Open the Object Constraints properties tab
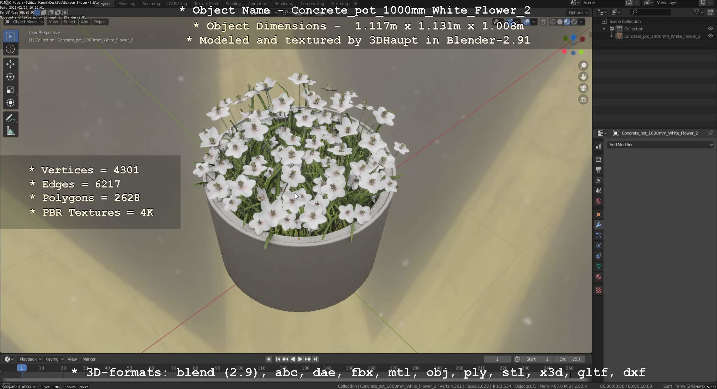Screen dimensions: 717x389 [599, 256]
